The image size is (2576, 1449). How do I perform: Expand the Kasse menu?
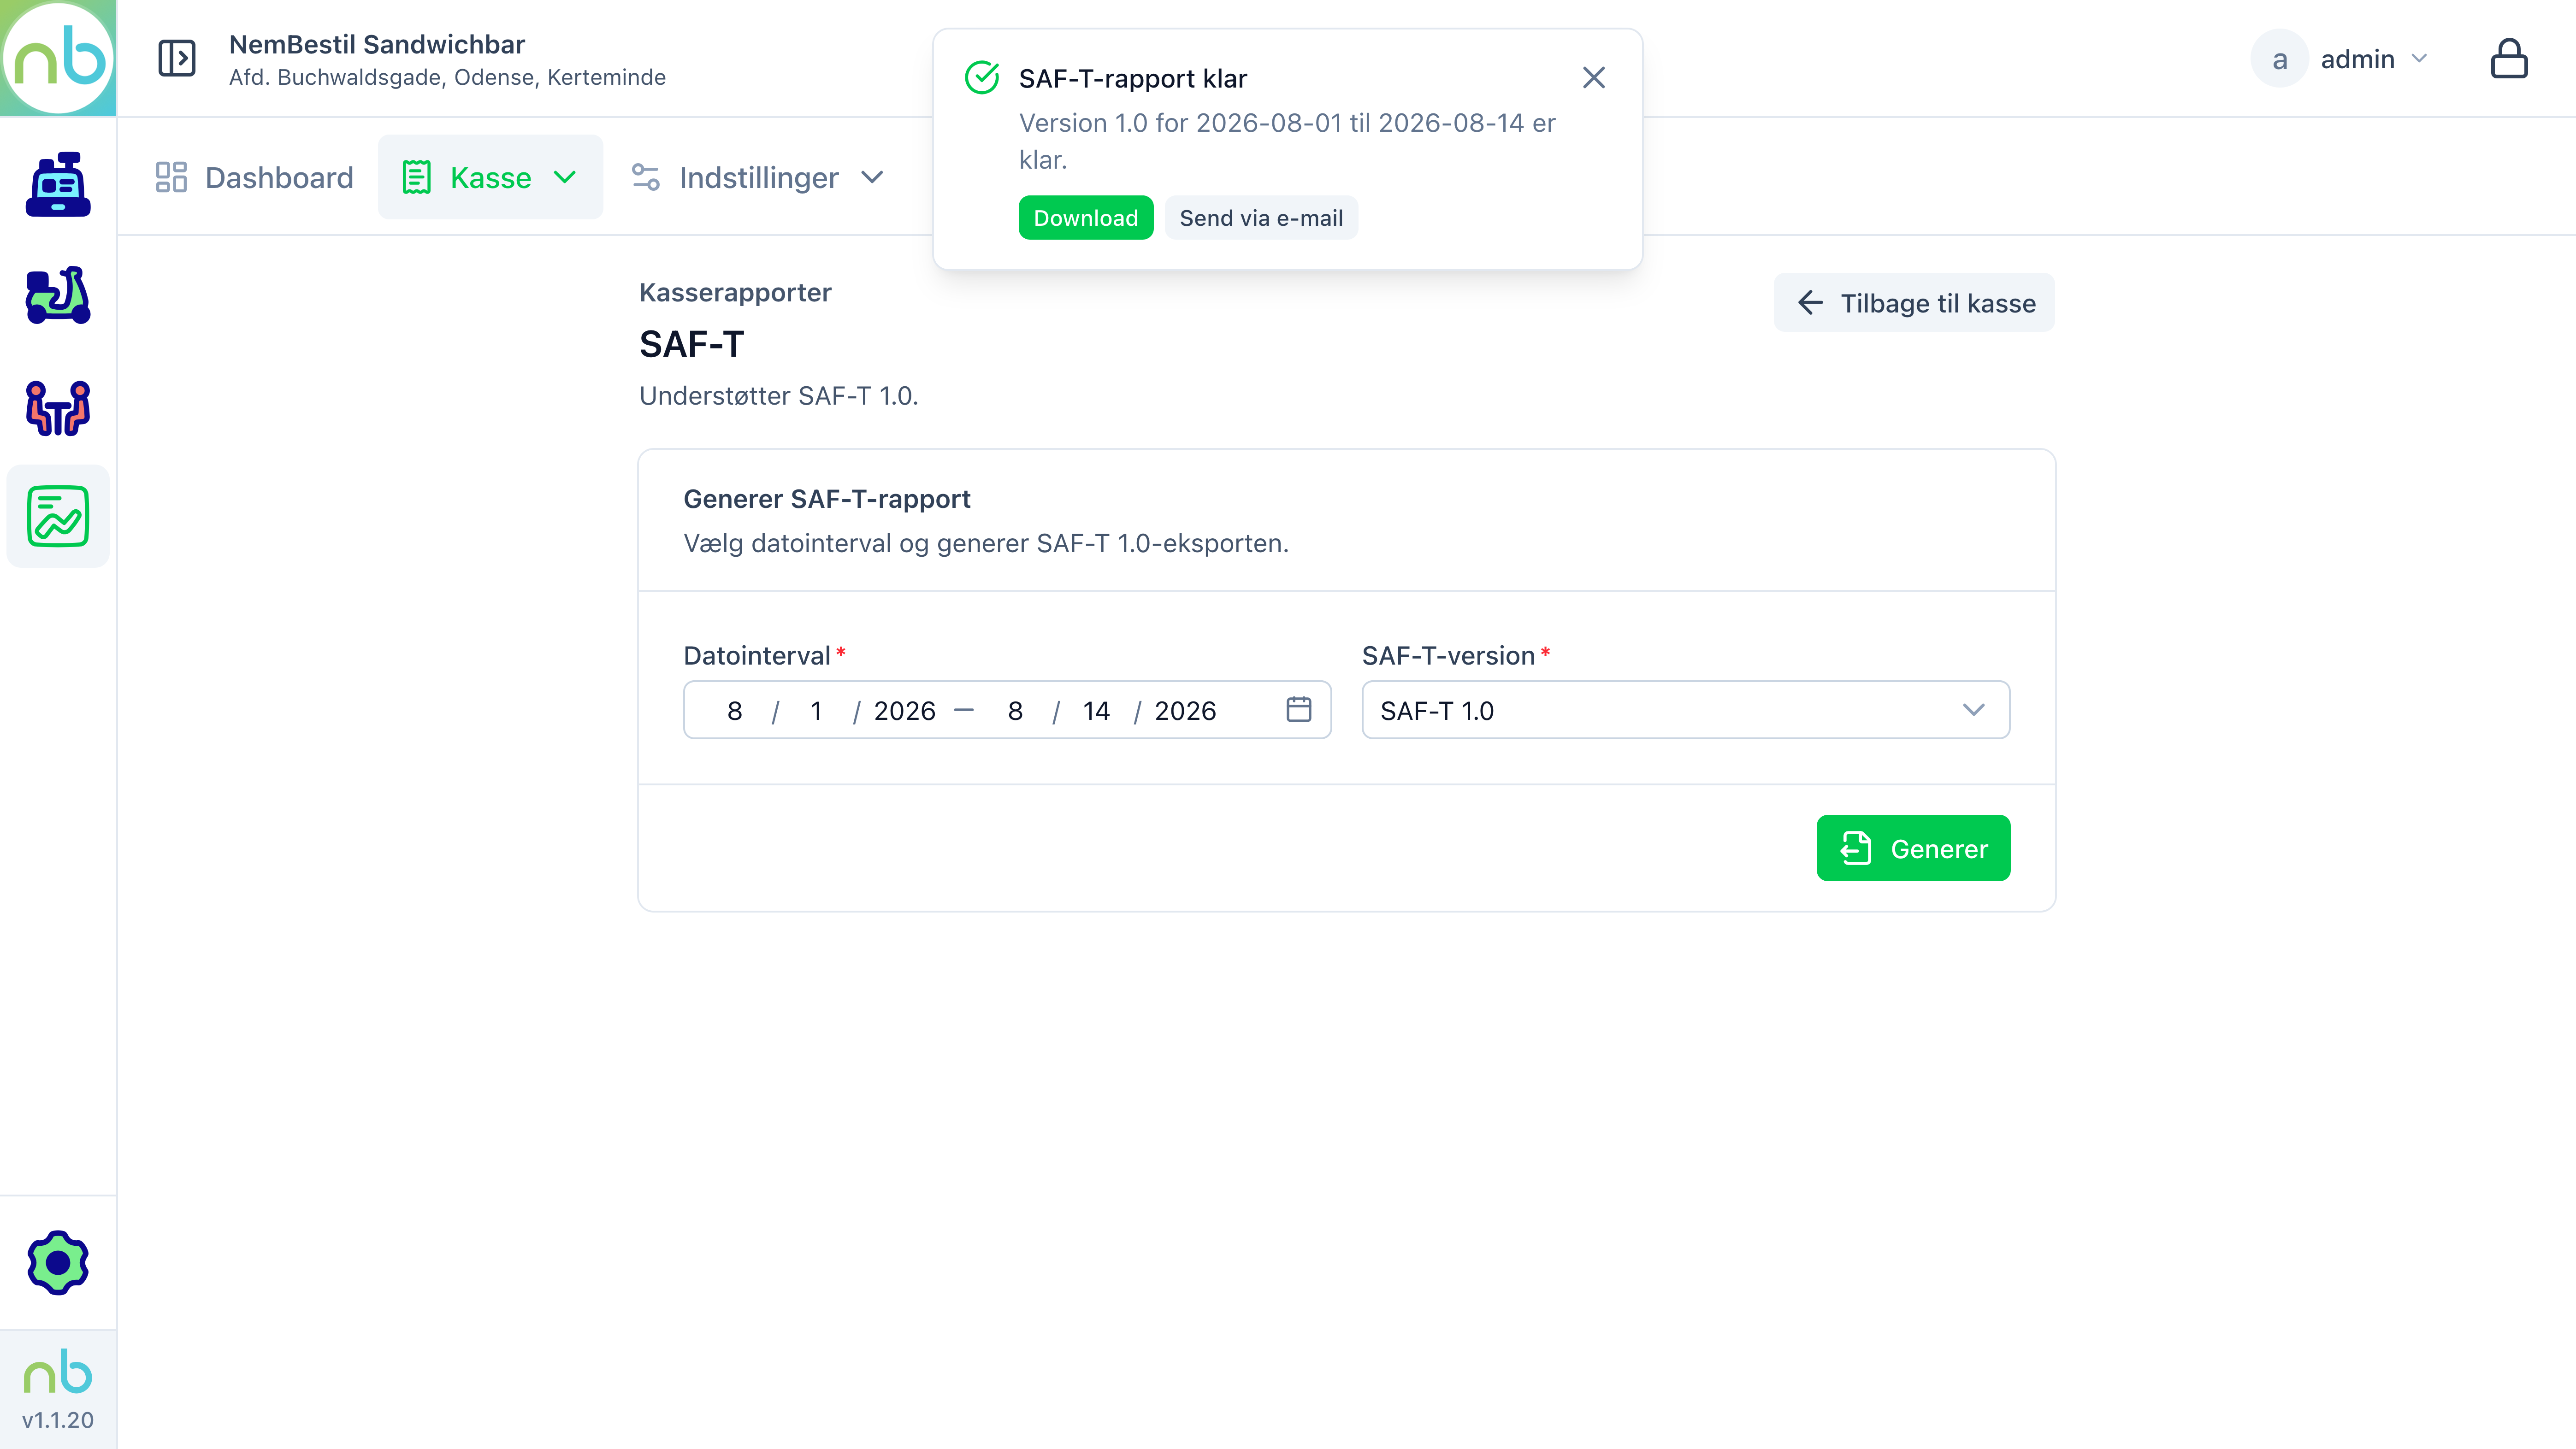(490, 178)
